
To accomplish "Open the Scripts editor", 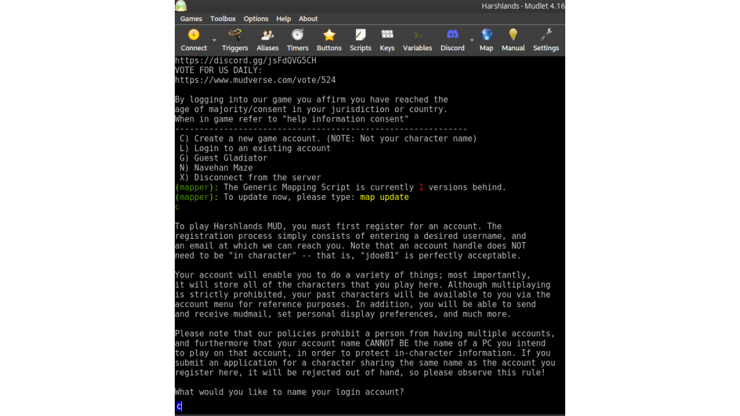I will 360,40.
